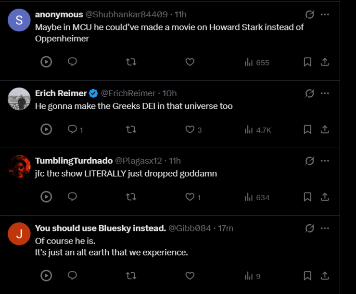The width and height of the screenshot is (356, 294).
Task: Play audio for anonymous user's tweet
Action: [x=46, y=62]
